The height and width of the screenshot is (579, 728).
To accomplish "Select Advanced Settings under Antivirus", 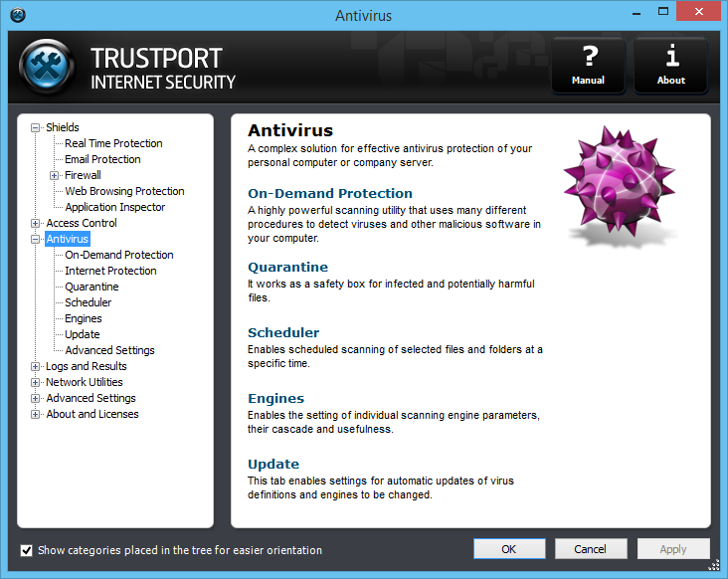I will [109, 350].
